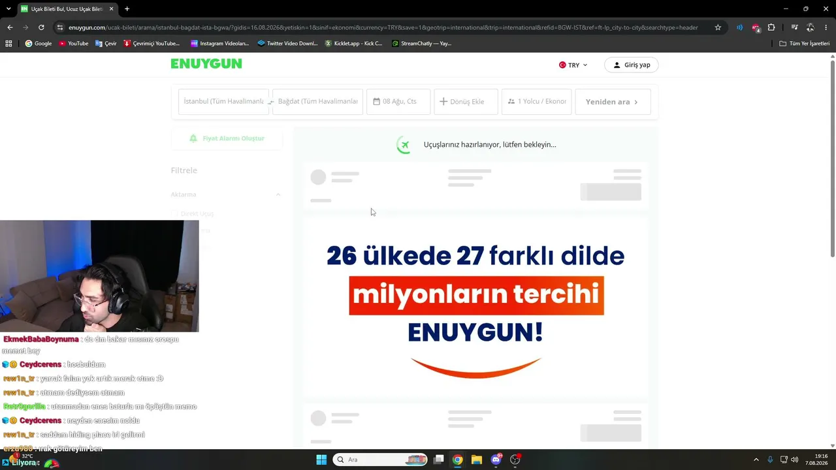Click Fiyat Alarmı Oluştur
This screenshot has width=836, height=470.
pyautogui.click(x=227, y=138)
